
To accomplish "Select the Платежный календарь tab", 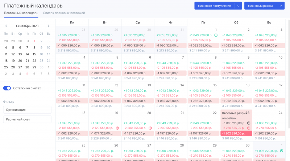I will click(x=21, y=13).
